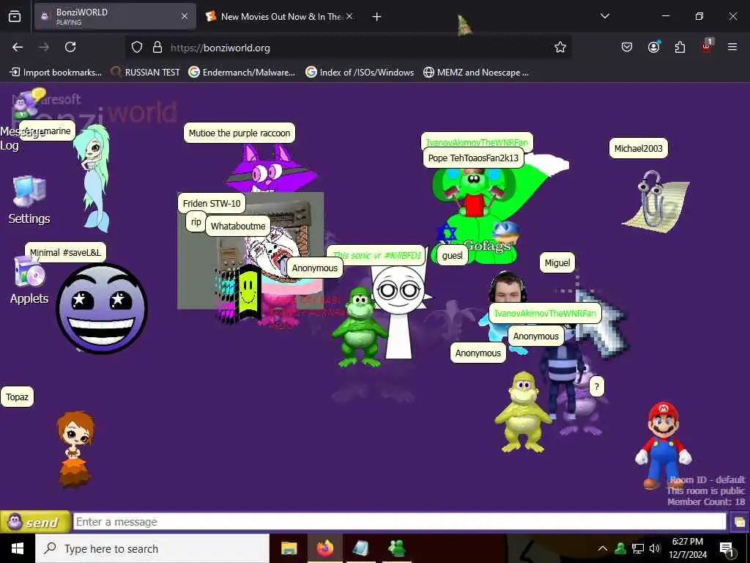Go back to previous page
Viewport: 750px width, 563px height.
point(18,47)
